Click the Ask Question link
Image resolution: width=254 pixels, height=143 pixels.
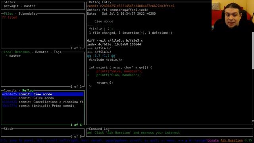231,140
